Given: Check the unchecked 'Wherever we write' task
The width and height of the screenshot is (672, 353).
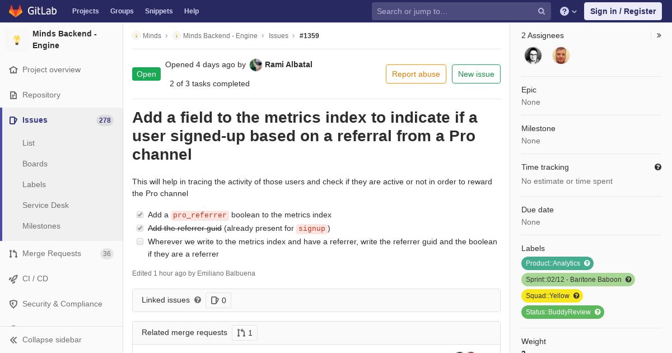Looking at the screenshot, I should click(140, 241).
